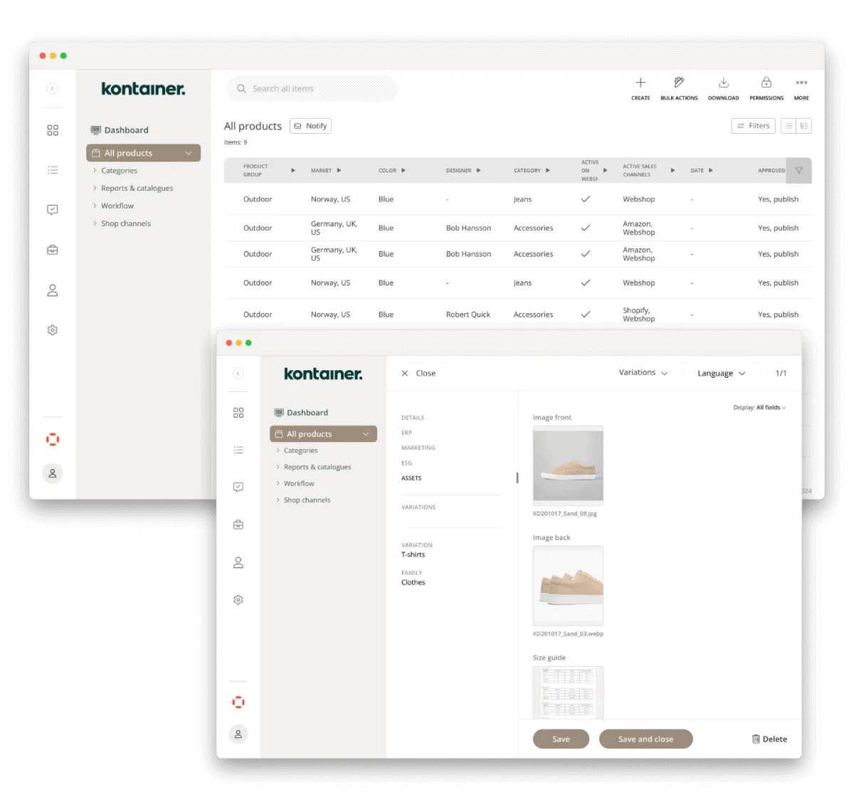Screen dimensions: 854x802
Task: Click Save and close button
Action: (x=645, y=739)
